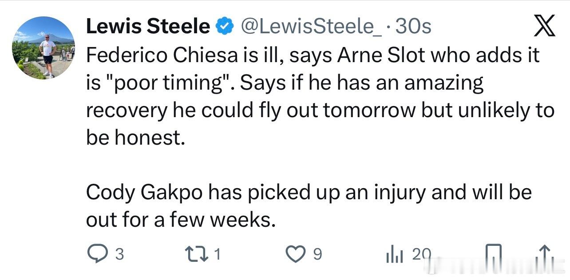The width and height of the screenshot is (570, 280).
Task: Click the 30s timestamp
Action: click(x=413, y=27)
